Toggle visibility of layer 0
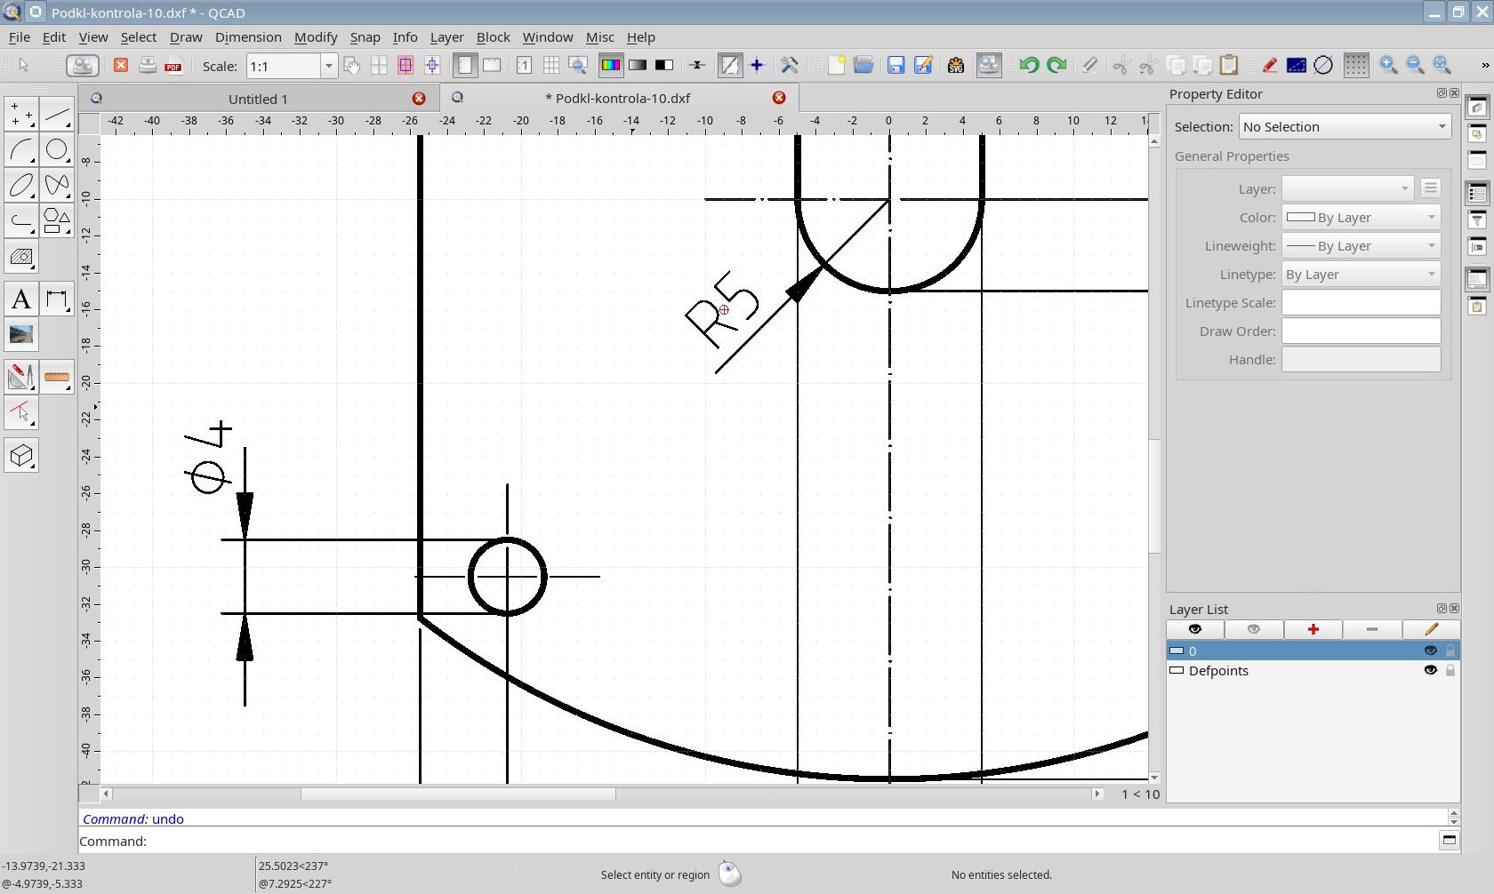 pos(1430,651)
